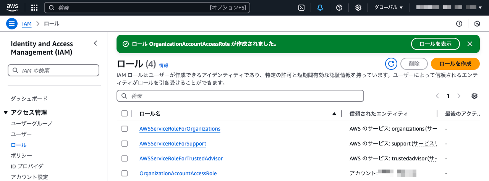Click the hexagon icon beside info icon
This screenshot has height=181, width=489.
477,24
